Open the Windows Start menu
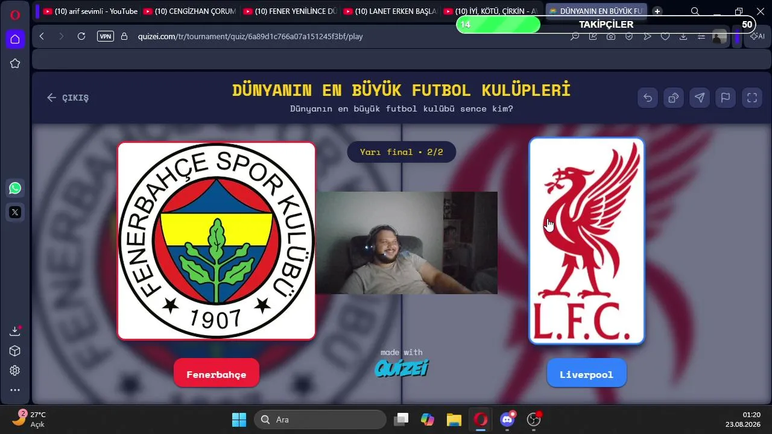The width and height of the screenshot is (772, 434). 239,420
